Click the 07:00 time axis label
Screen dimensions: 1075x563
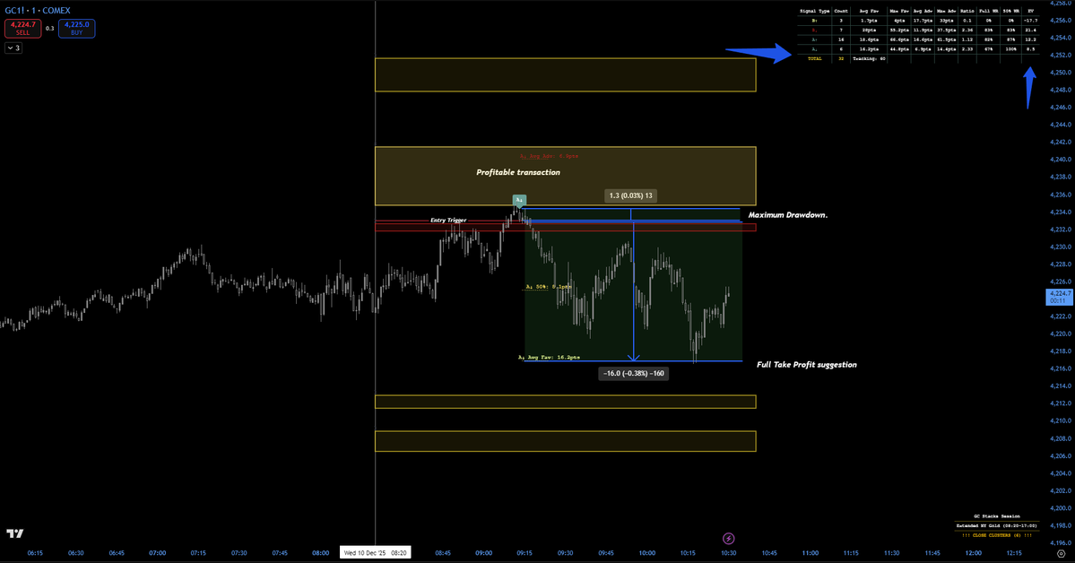point(157,553)
